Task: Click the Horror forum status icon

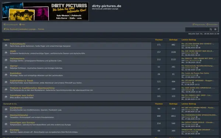Action: [6, 67]
